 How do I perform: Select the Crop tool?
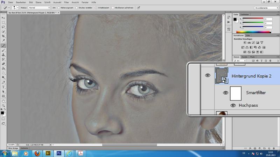(3, 36)
